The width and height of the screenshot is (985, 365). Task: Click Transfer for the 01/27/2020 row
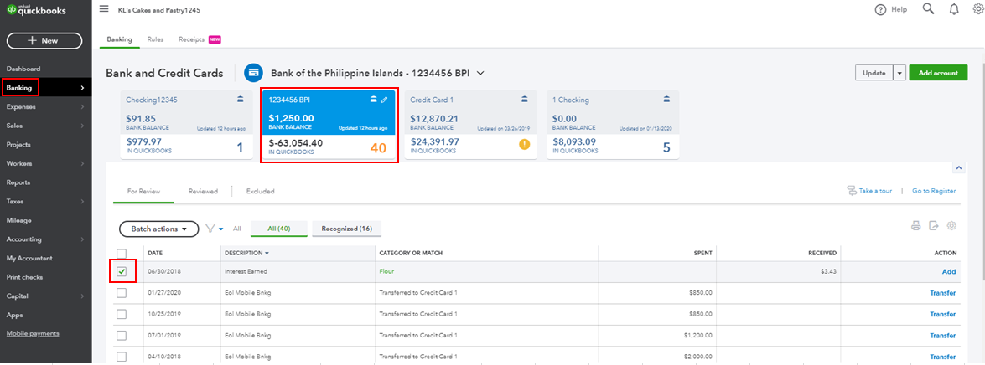(x=943, y=293)
